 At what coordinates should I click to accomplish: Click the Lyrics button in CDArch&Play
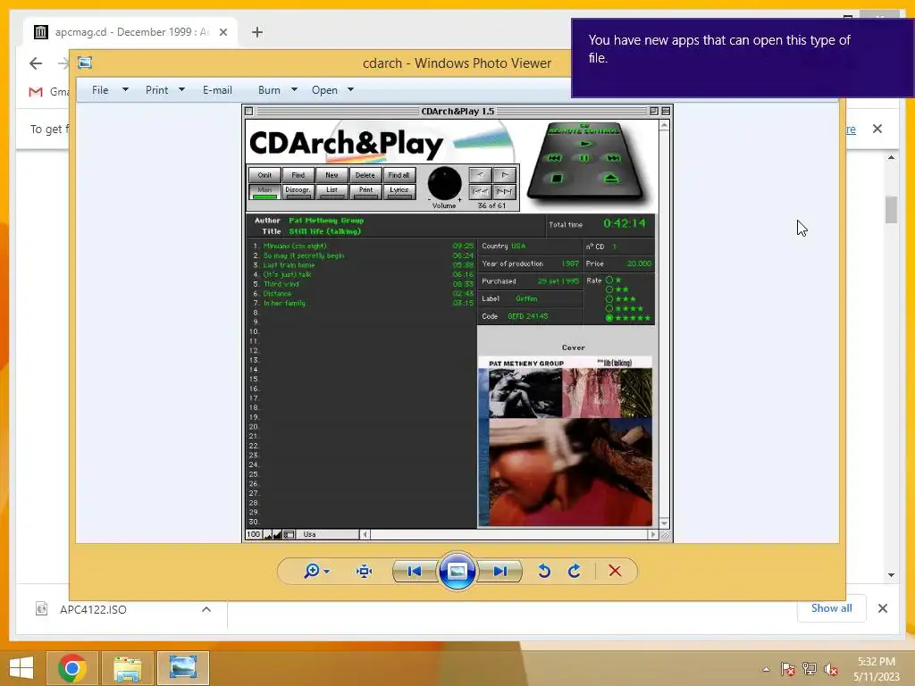coord(399,191)
